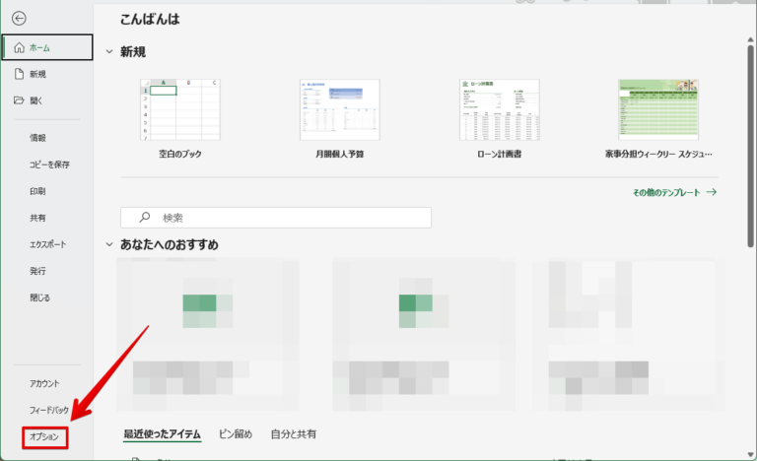
Task: Collapse the 新規 section chevron
Action: click(109, 52)
